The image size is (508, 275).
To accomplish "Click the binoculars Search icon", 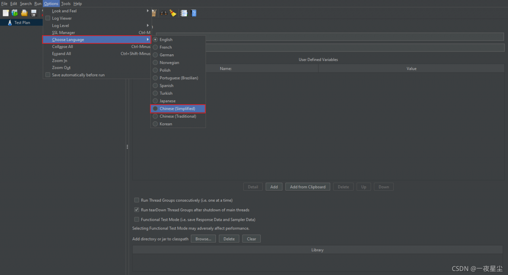I will click(164, 13).
